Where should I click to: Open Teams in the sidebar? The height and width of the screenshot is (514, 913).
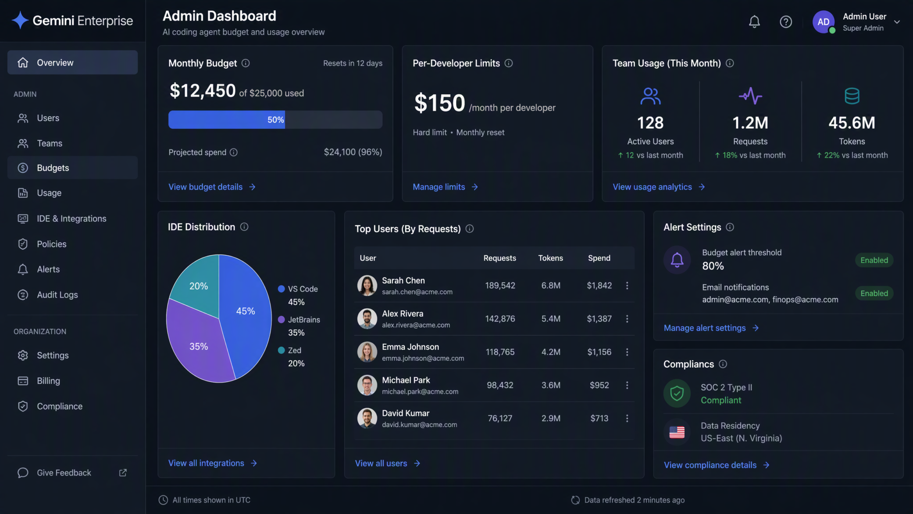click(72, 143)
